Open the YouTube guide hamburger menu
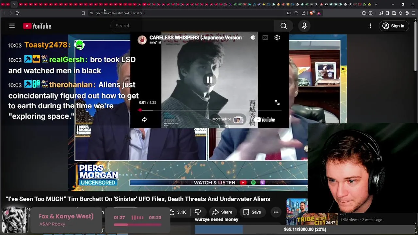The height and width of the screenshot is (235, 418). tap(12, 26)
